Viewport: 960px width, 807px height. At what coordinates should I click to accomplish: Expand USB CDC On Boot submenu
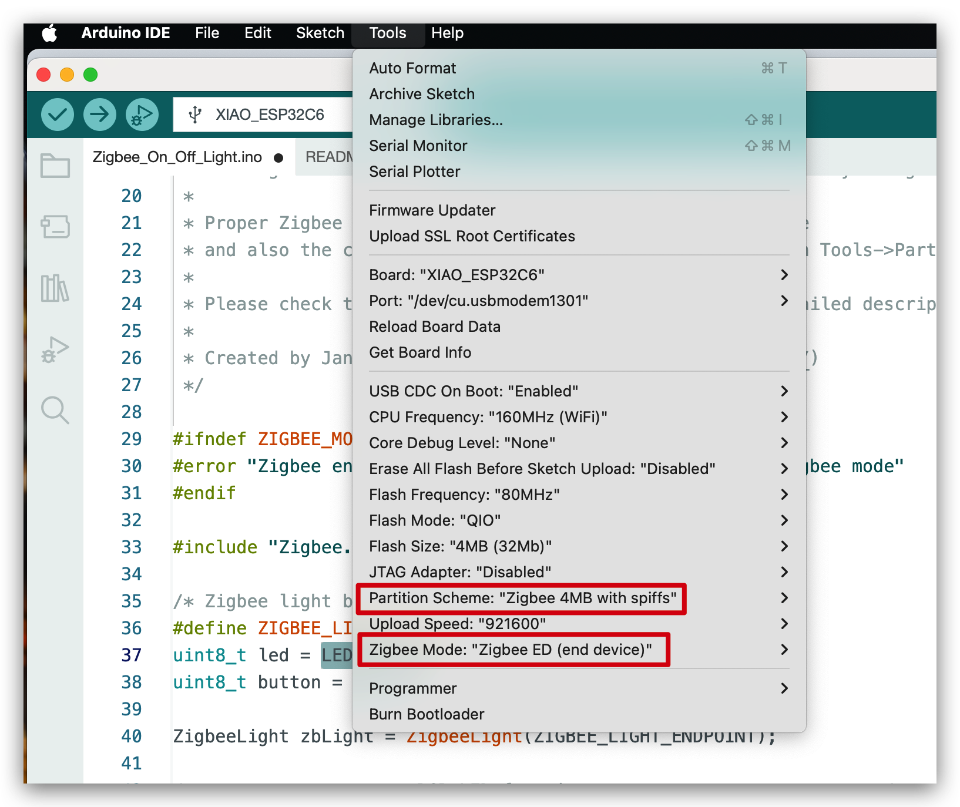pos(579,391)
